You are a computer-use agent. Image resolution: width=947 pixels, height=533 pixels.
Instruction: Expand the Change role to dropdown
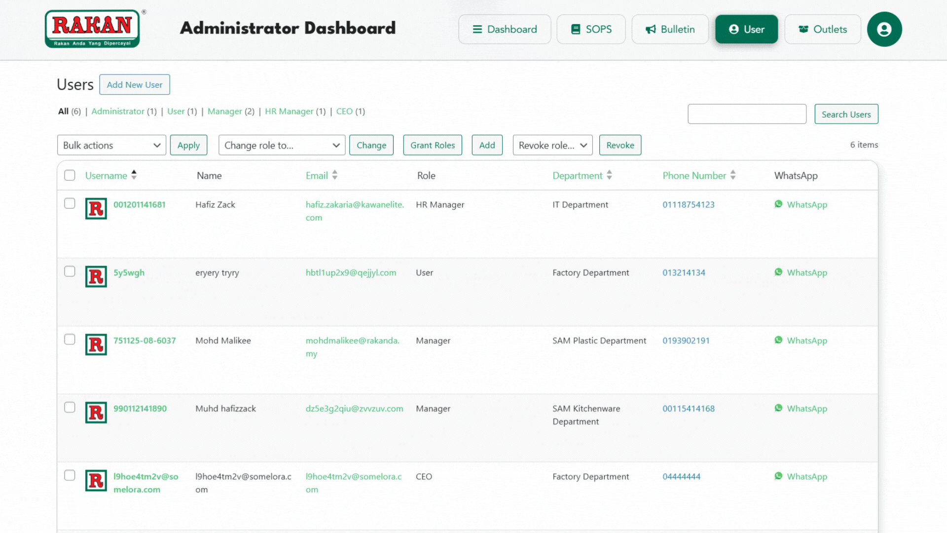(282, 145)
